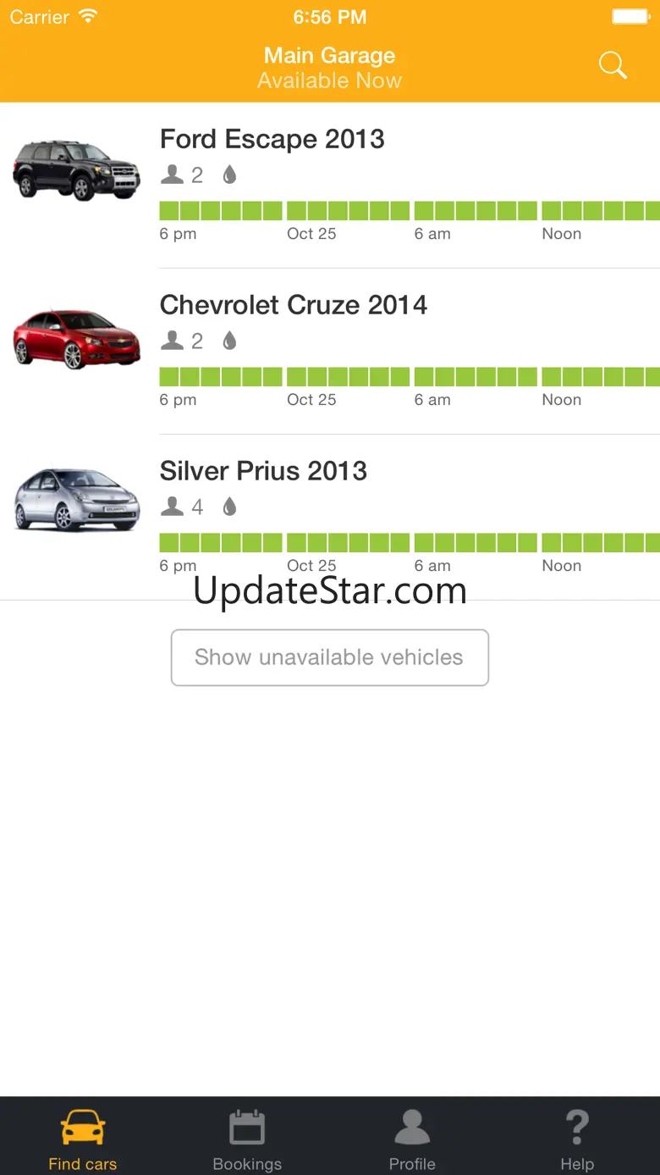Tap the Main Garage header title
This screenshot has height=1175, width=660.
[x=329, y=56]
